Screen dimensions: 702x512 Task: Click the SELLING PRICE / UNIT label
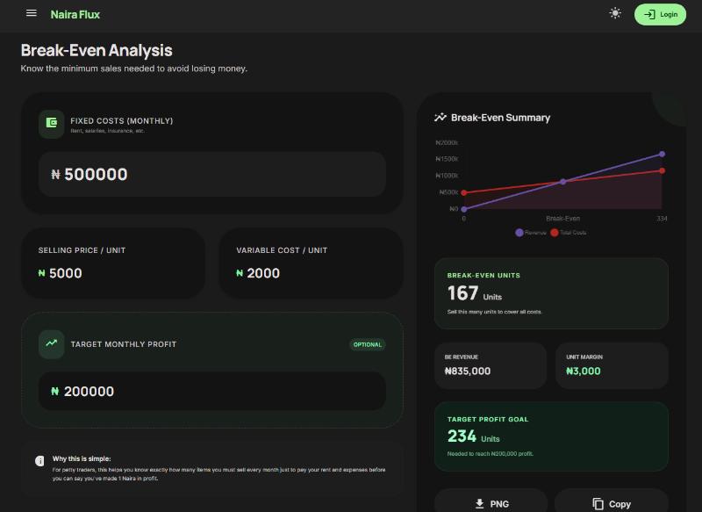pyautogui.click(x=82, y=250)
